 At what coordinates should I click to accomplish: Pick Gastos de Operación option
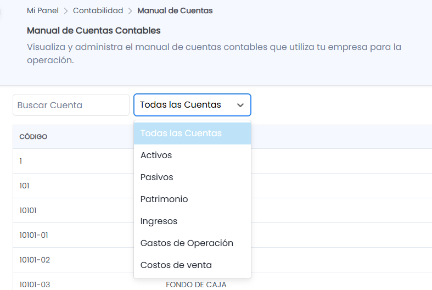coord(192,243)
